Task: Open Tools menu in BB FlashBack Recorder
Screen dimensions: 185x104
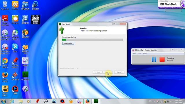Action: click(139, 54)
